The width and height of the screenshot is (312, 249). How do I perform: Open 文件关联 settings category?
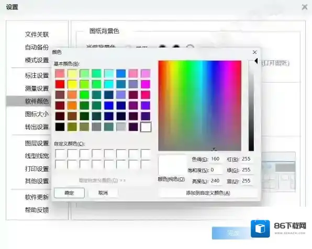pos(37,35)
